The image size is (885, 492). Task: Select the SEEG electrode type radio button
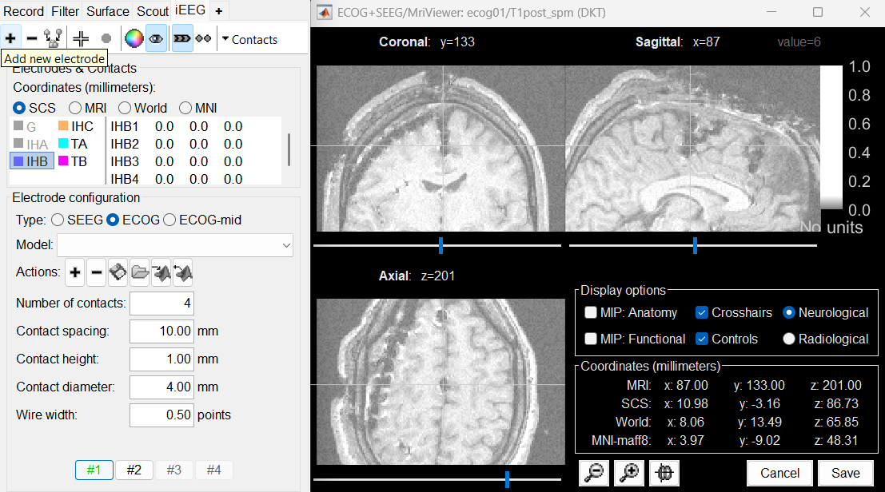tap(58, 220)
